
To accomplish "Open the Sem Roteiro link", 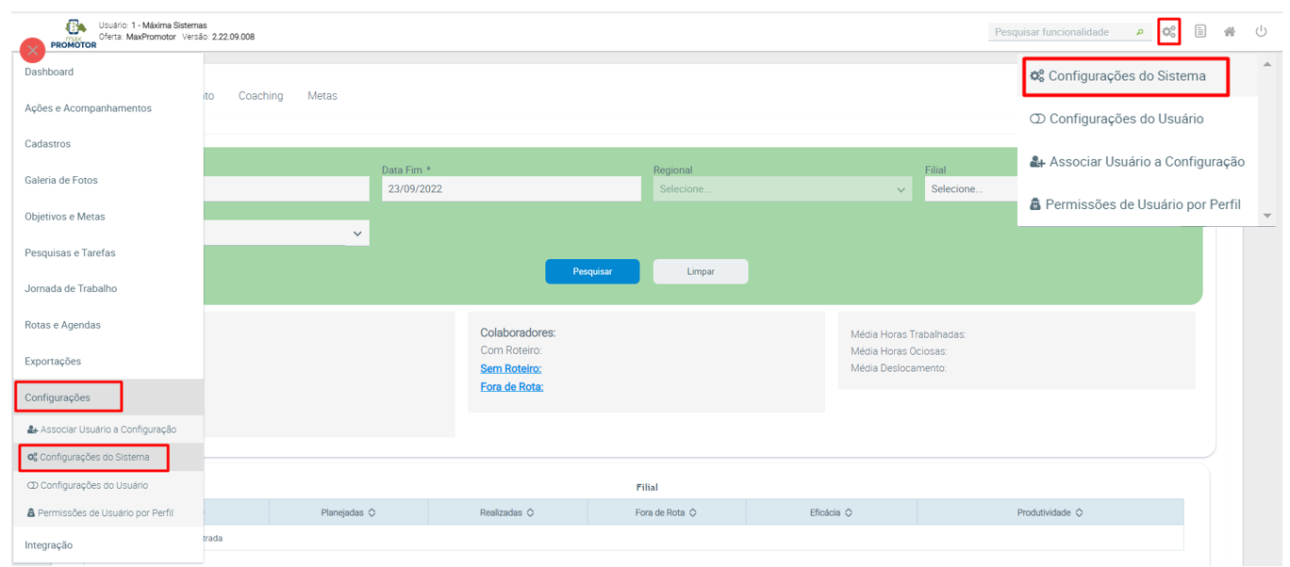I will (x=510, y=368).
